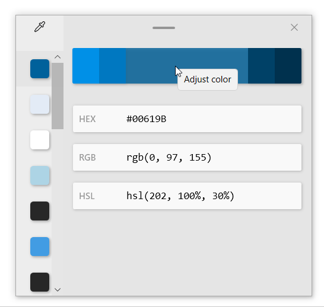Select the medium blue history swatch
The height and width of the screenshot is (307, 324).
click(40, 247)
